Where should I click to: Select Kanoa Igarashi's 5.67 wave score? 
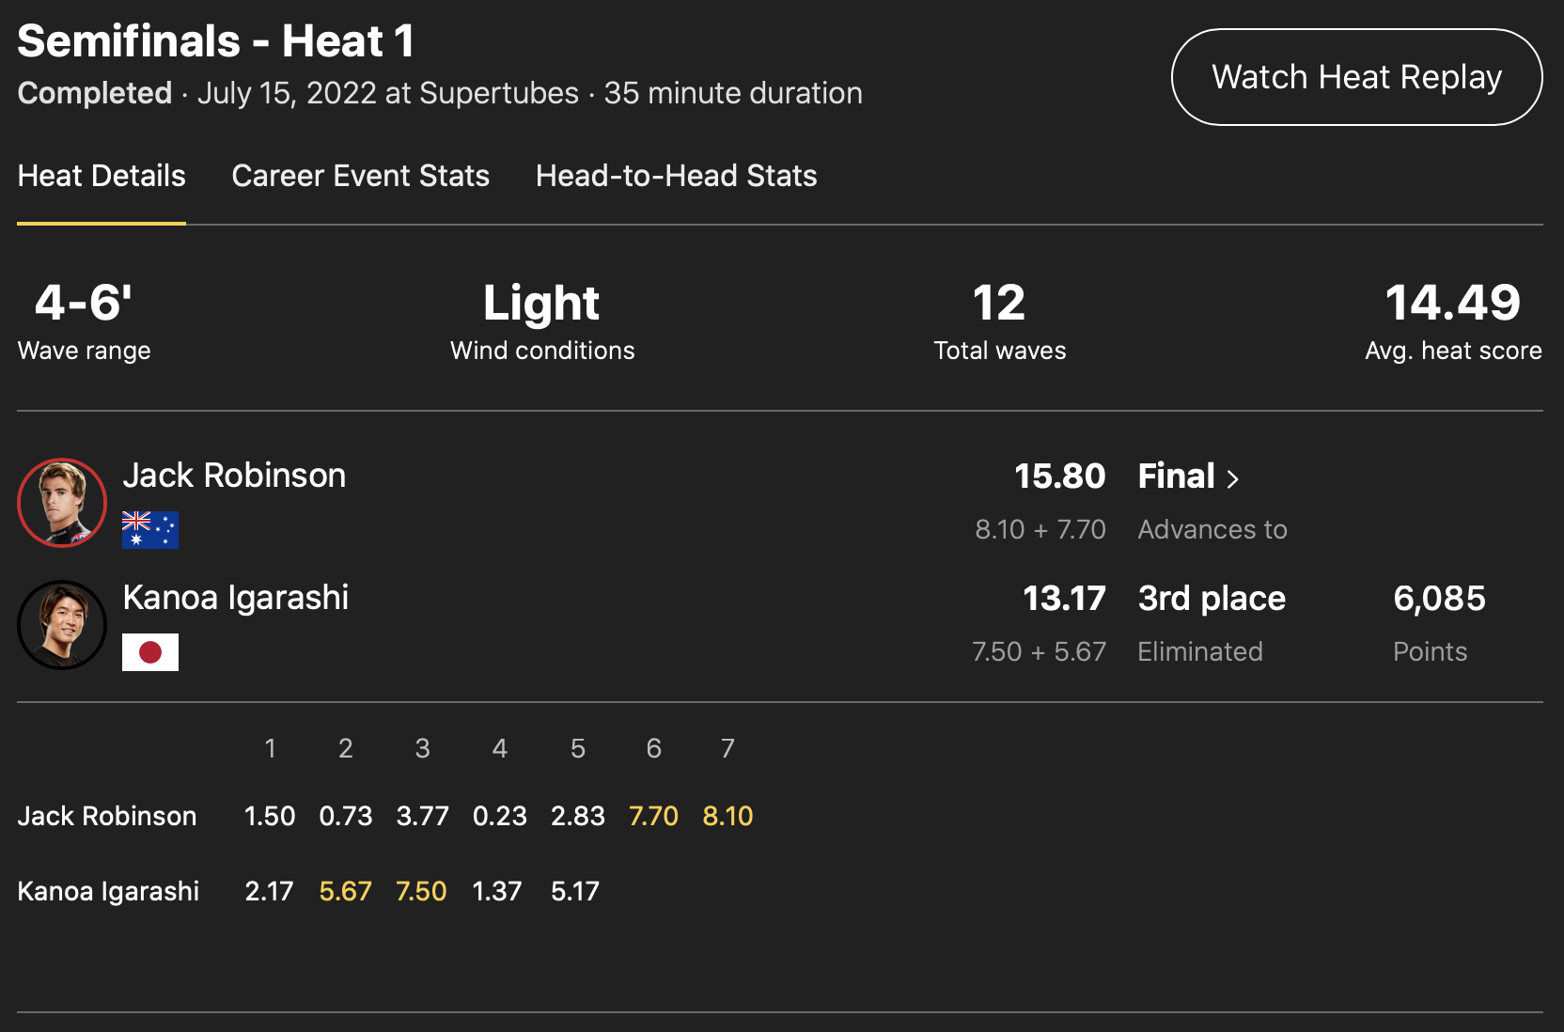pos(346,891)
